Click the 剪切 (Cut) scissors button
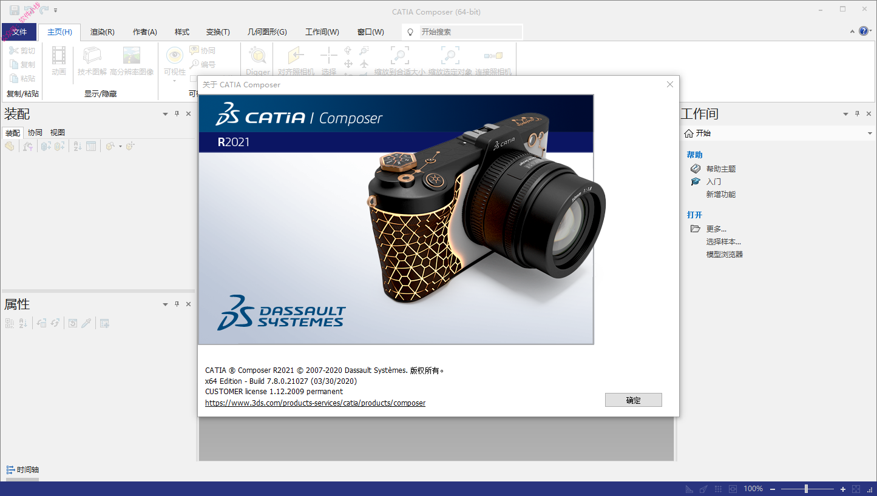The image size is (877, 496). point(22,51)
